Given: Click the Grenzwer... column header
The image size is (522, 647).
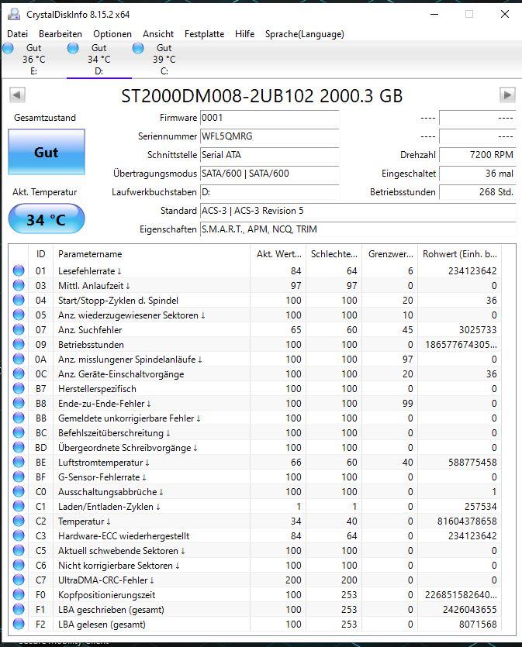Looking at the screenshot, I should point(390,254).
